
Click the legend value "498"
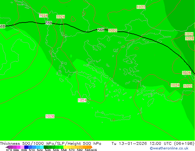point(24,150)
